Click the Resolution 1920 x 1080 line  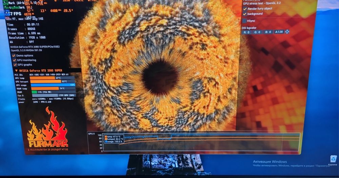coord(27,37)
